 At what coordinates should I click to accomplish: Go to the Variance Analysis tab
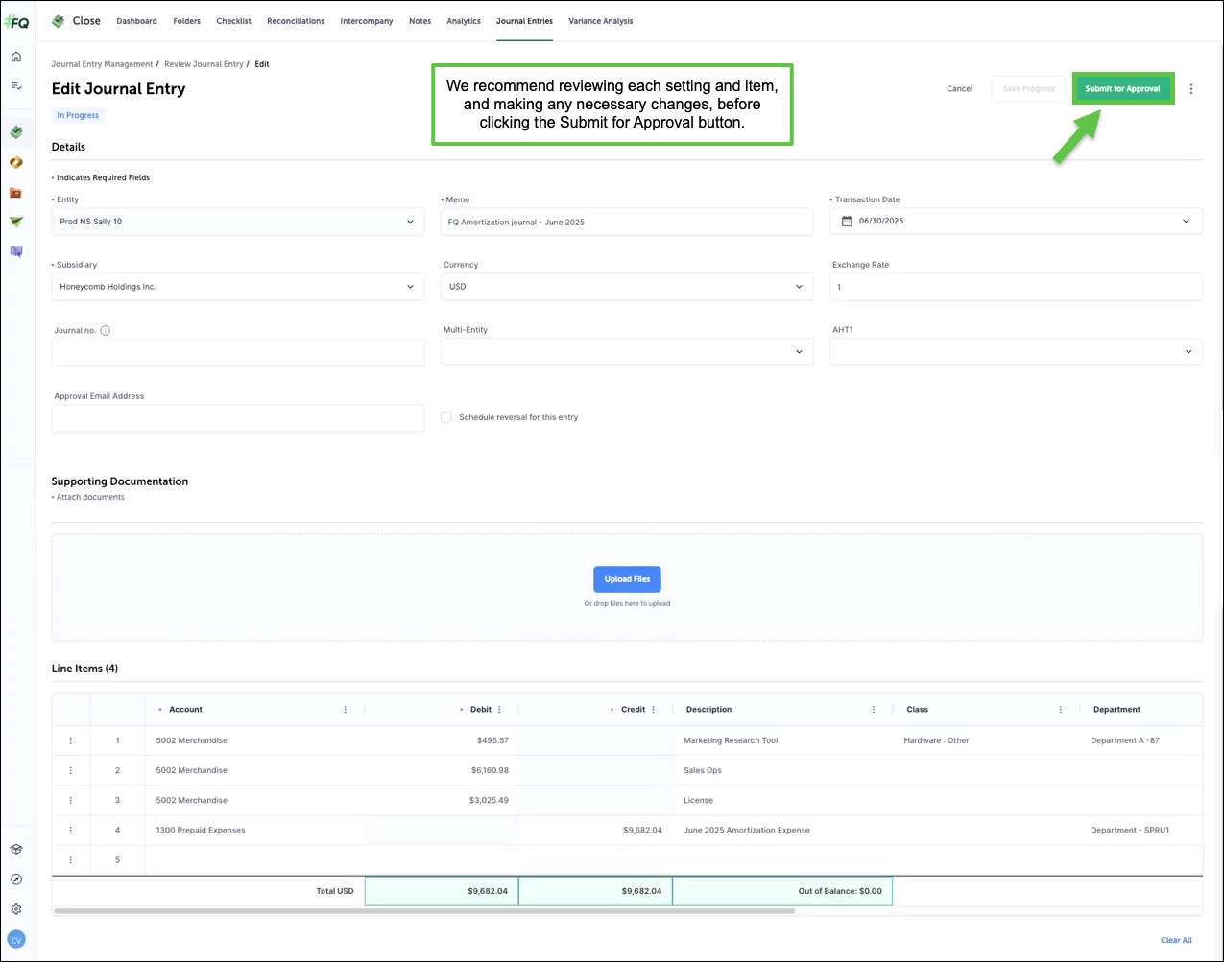[x=600, y=21]
